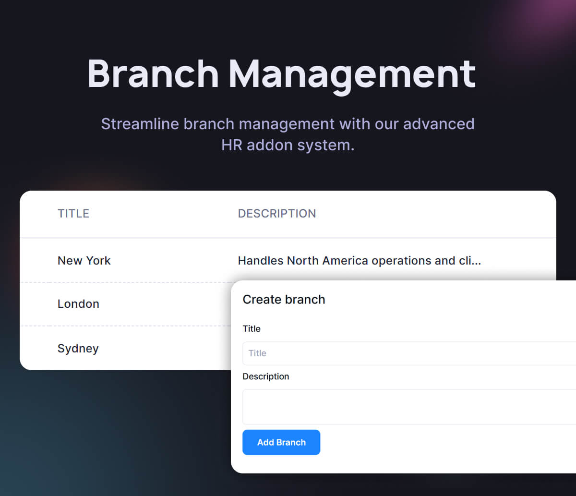Click the Add Branch button
Image resolution: width=576 pixels, height=496 pixels.
[x=281, y=442]
